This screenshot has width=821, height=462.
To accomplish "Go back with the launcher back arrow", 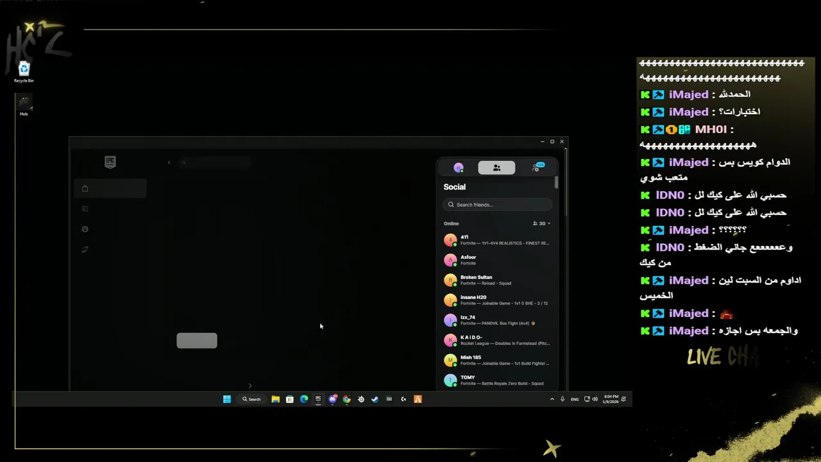I will click(x=169, y=162).
